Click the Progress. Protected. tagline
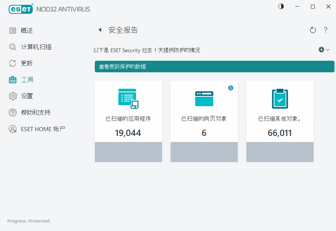This screenshot has width=336, height=231. click(29, 221)
